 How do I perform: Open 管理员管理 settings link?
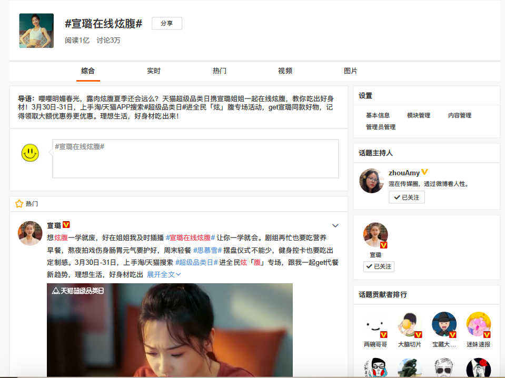pyautogui.click(x=381, y=127)
